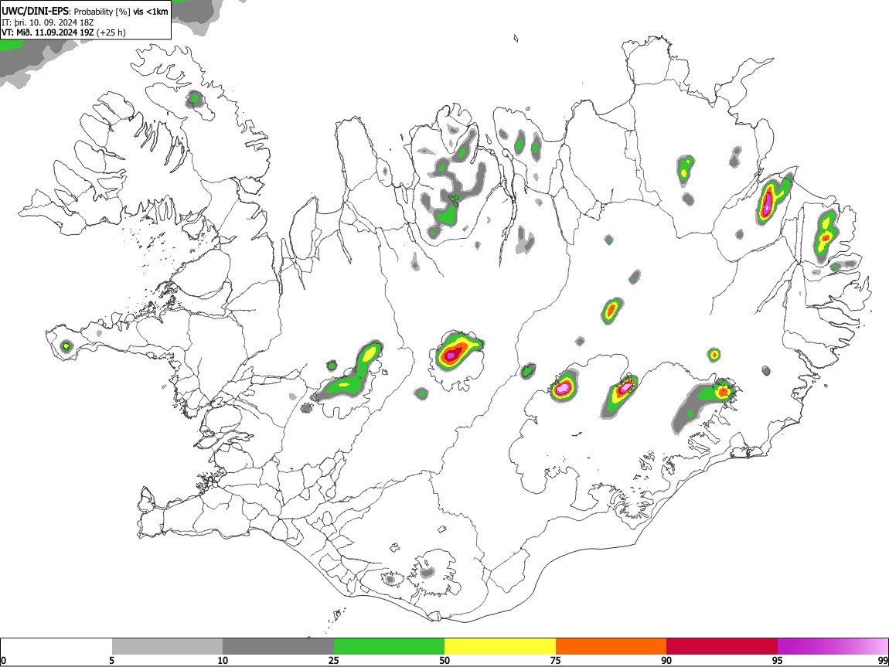Screen dimensions: 889x667
Task: Click the dark gray 10-25% legend swatch
Action: point(278,646)
